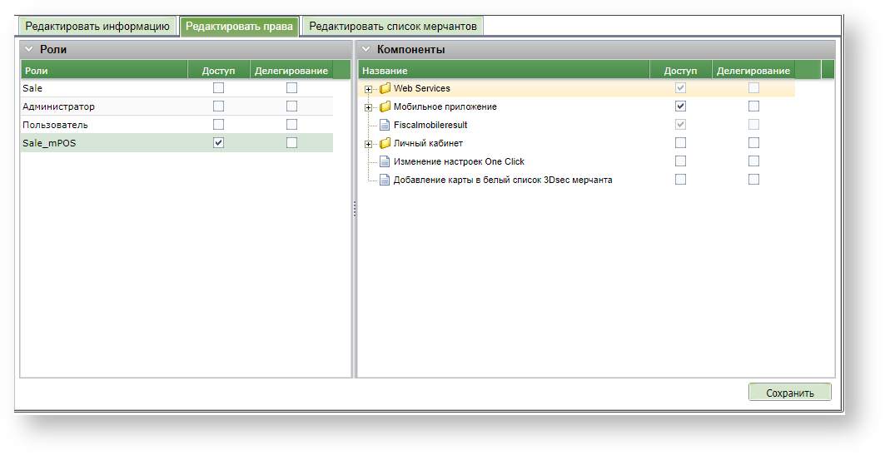This screenshot has height=455, width=885.
Task: Click the vertical splitter between the panels
Action: (x=354, y=208)
